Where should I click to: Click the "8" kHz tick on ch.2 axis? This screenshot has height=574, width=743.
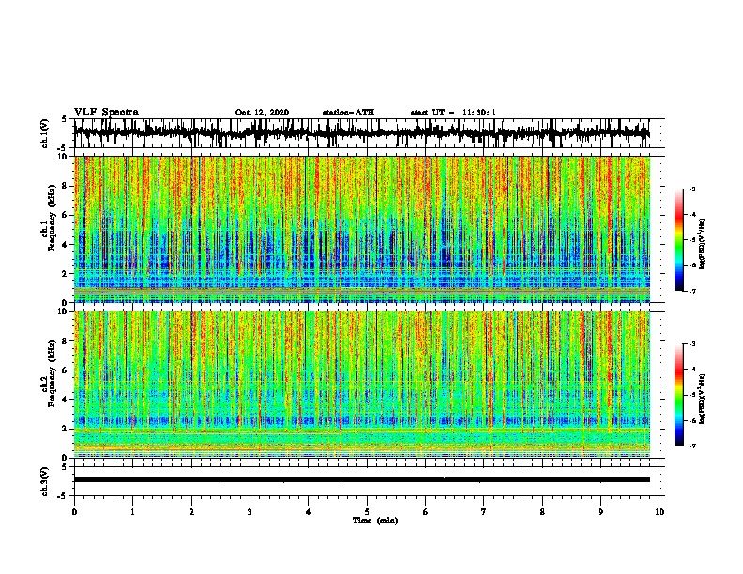[x=65, y=341]
